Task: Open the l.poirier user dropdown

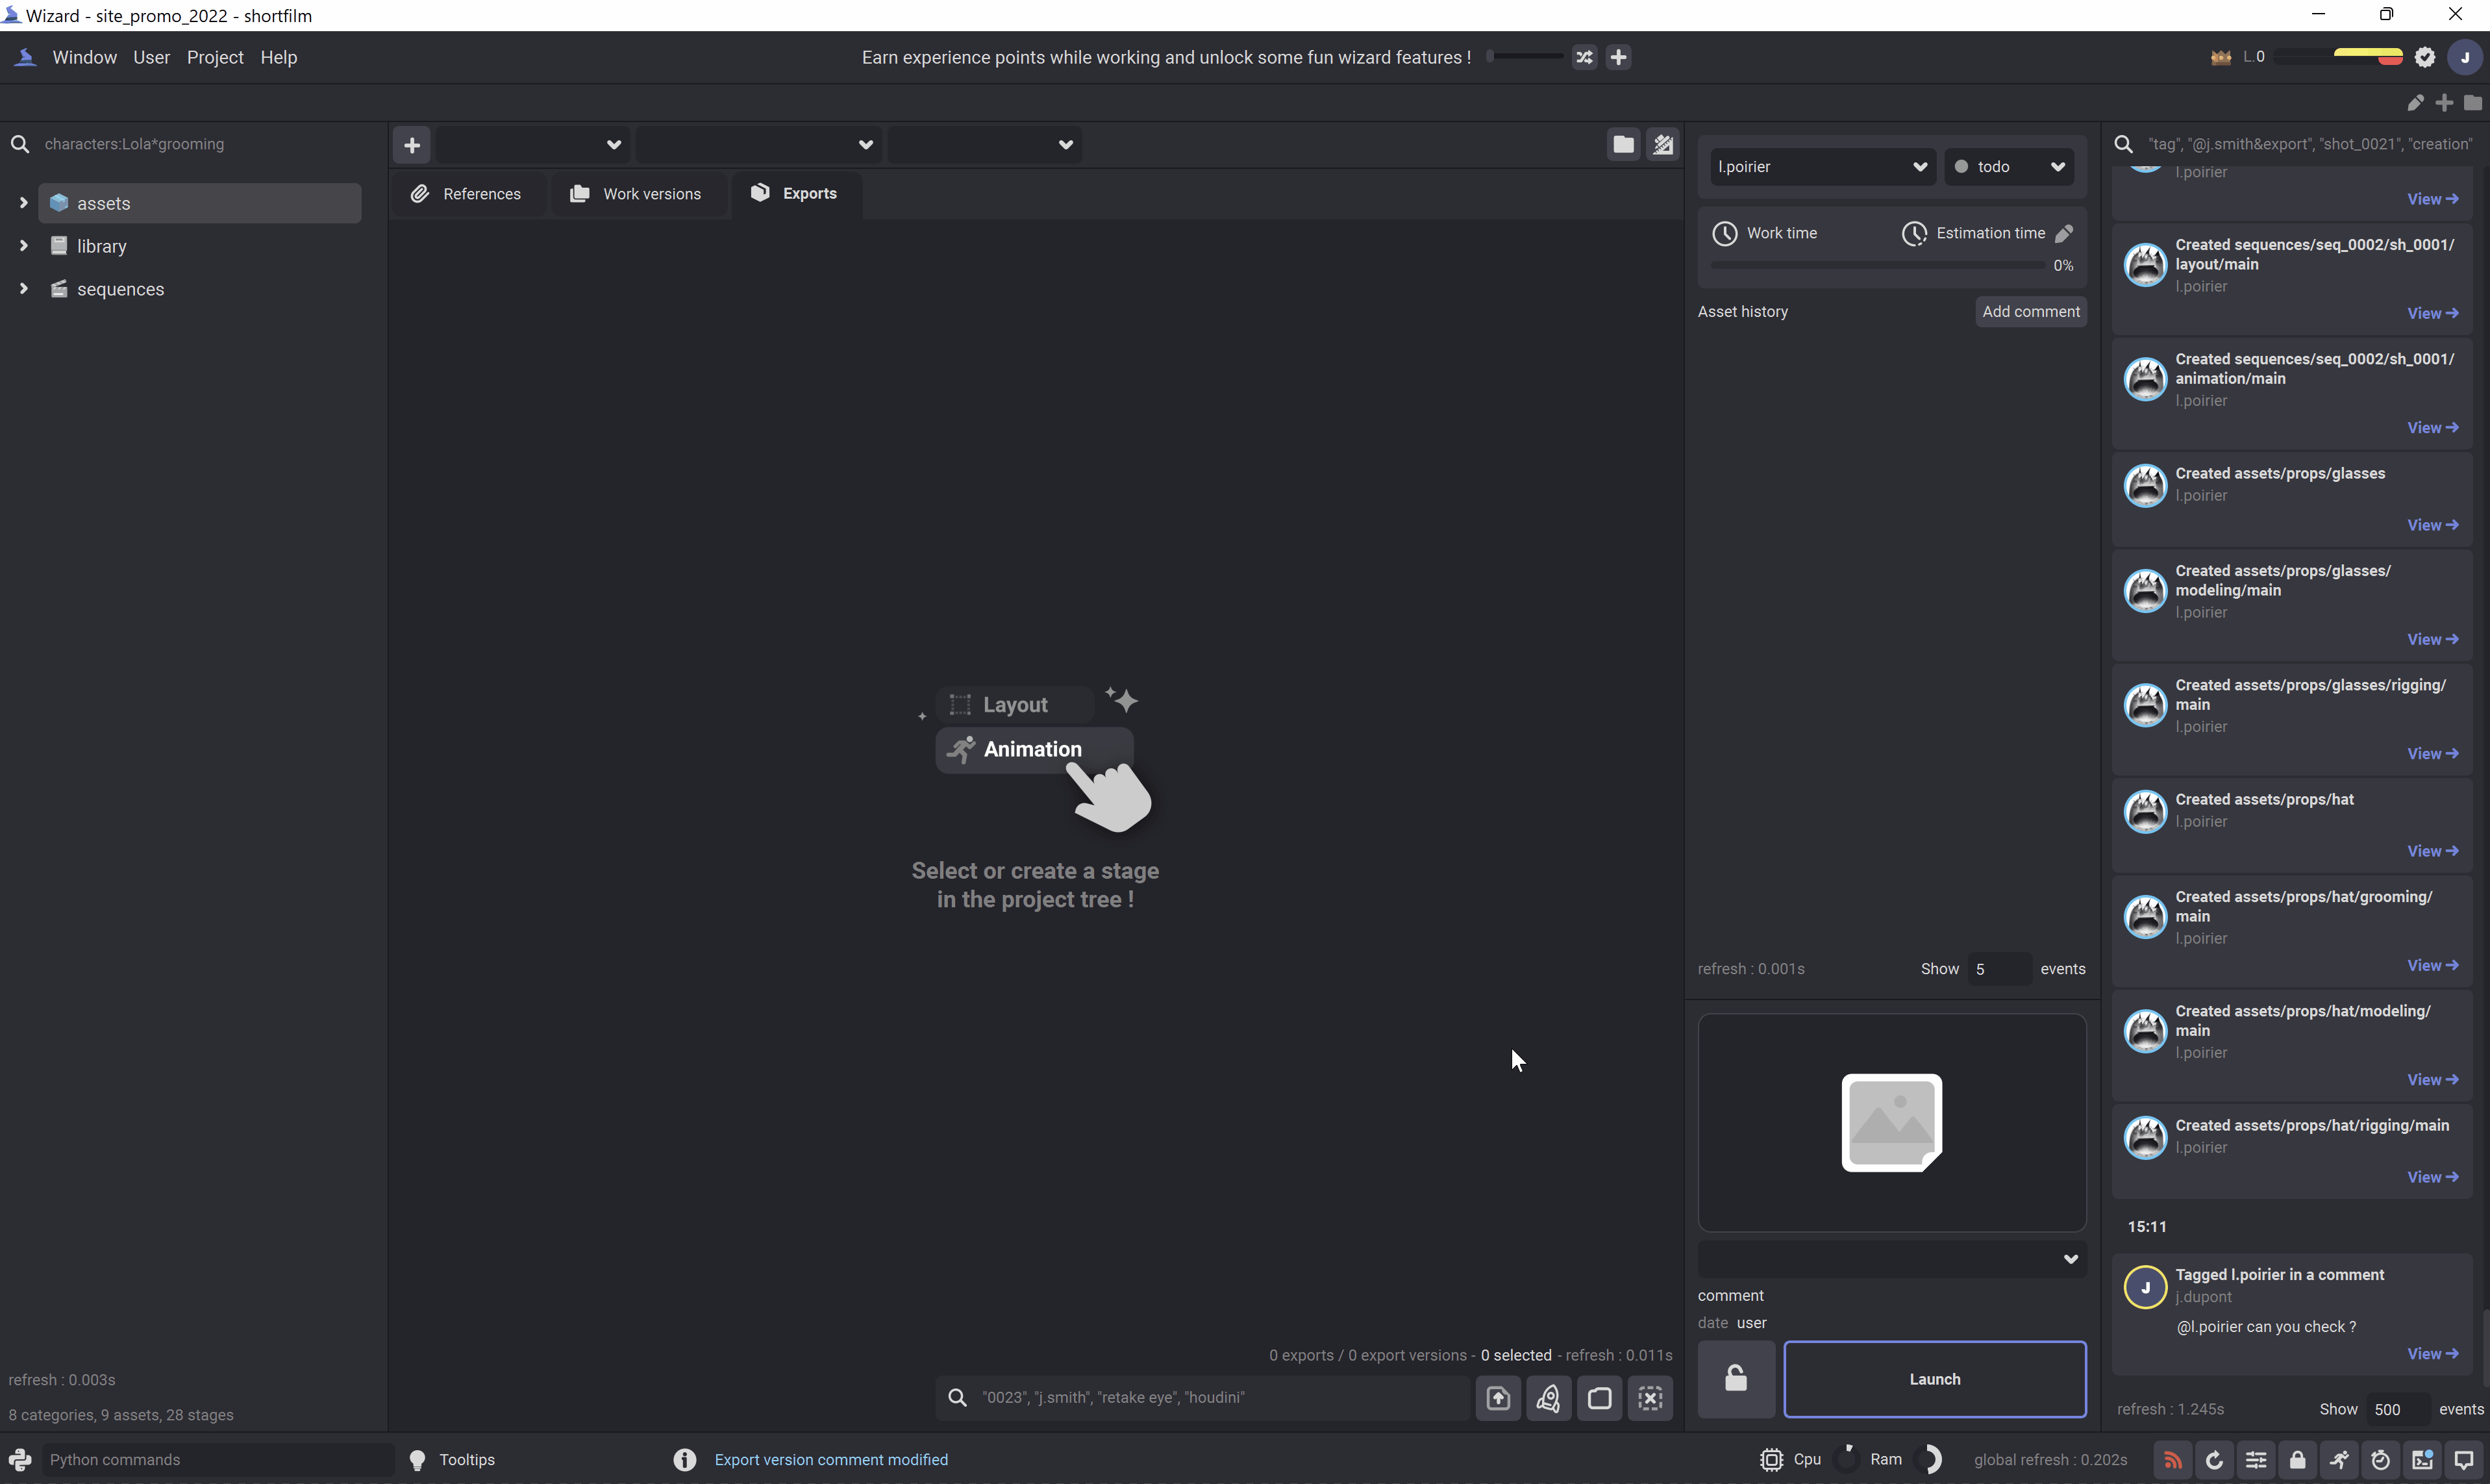Action: coord(1821,167)
